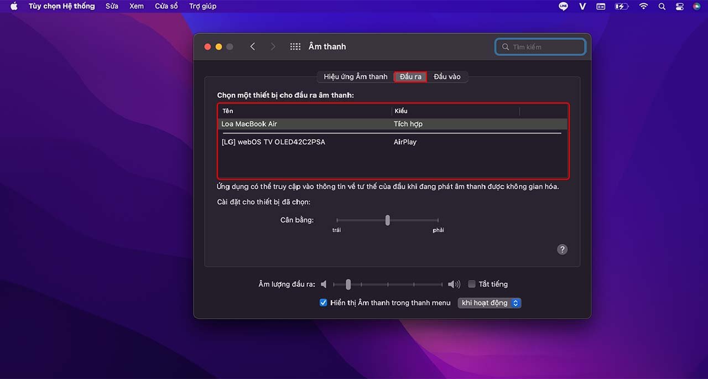Show all preferences grid icon

tap(295, 46)
